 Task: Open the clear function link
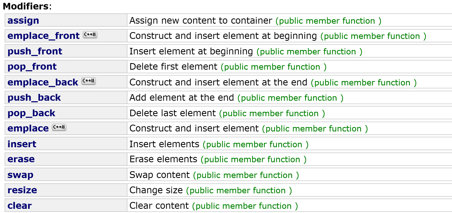point(19,206)
